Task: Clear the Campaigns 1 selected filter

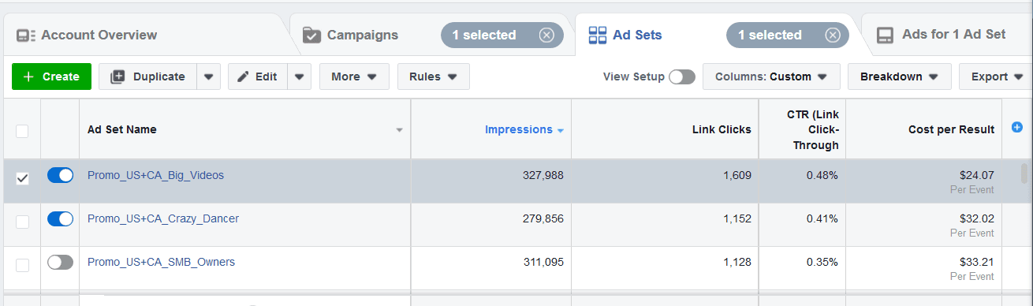Action: (546, 35)
